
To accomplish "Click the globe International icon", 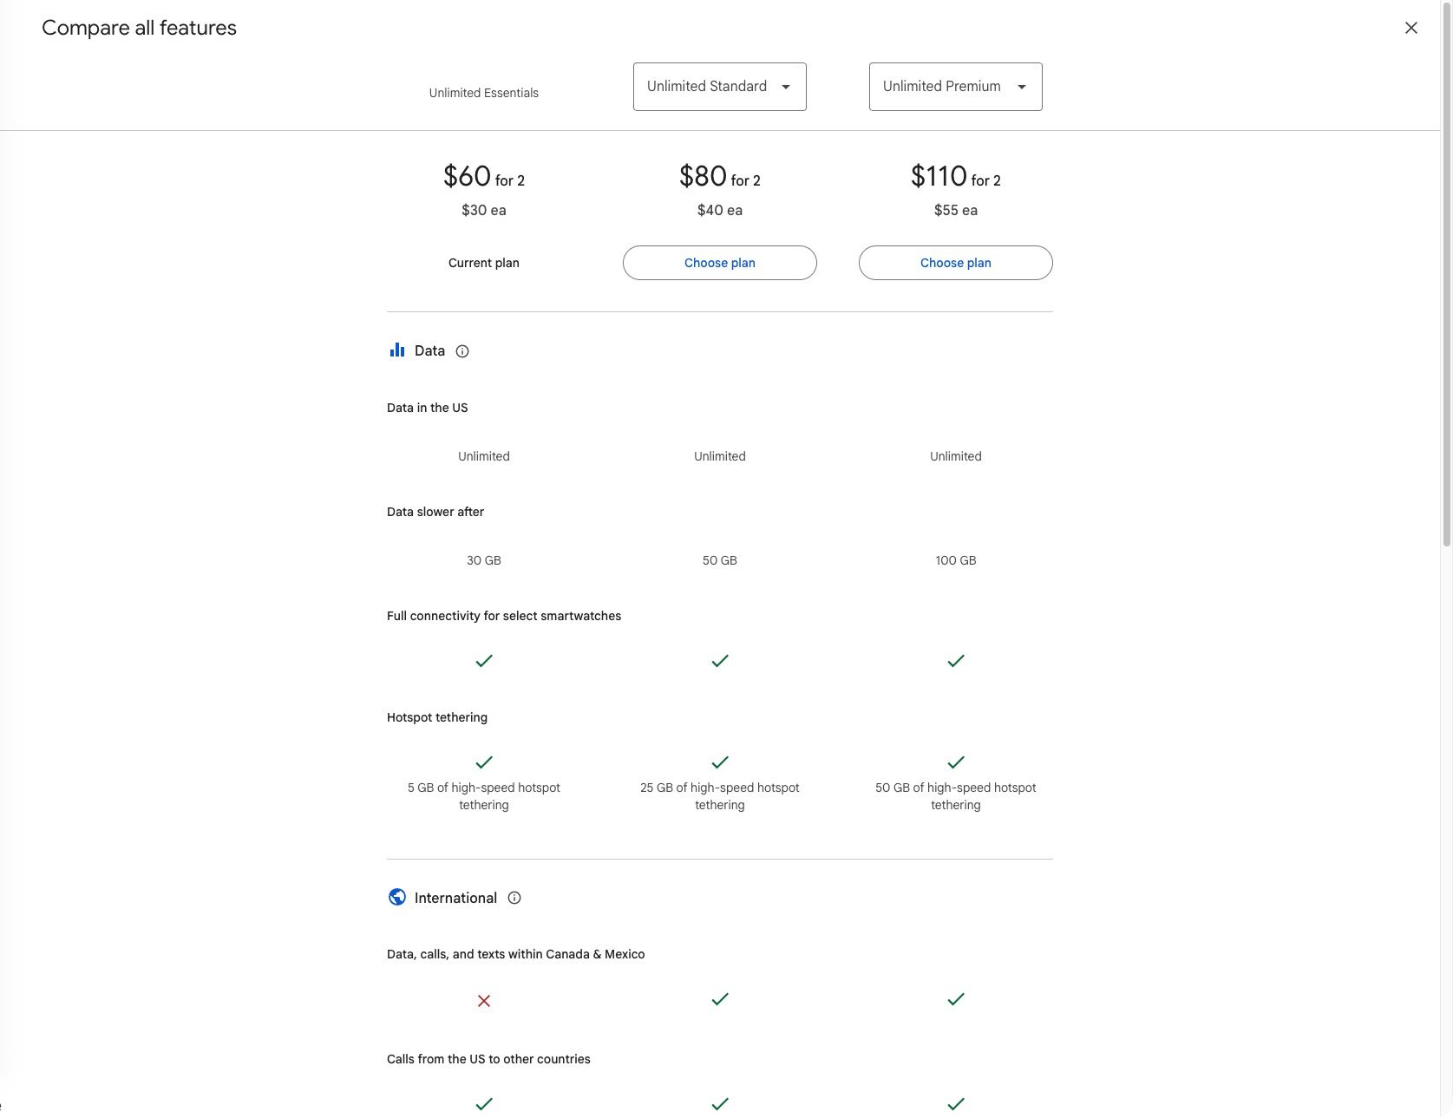I will click(397, 897).
